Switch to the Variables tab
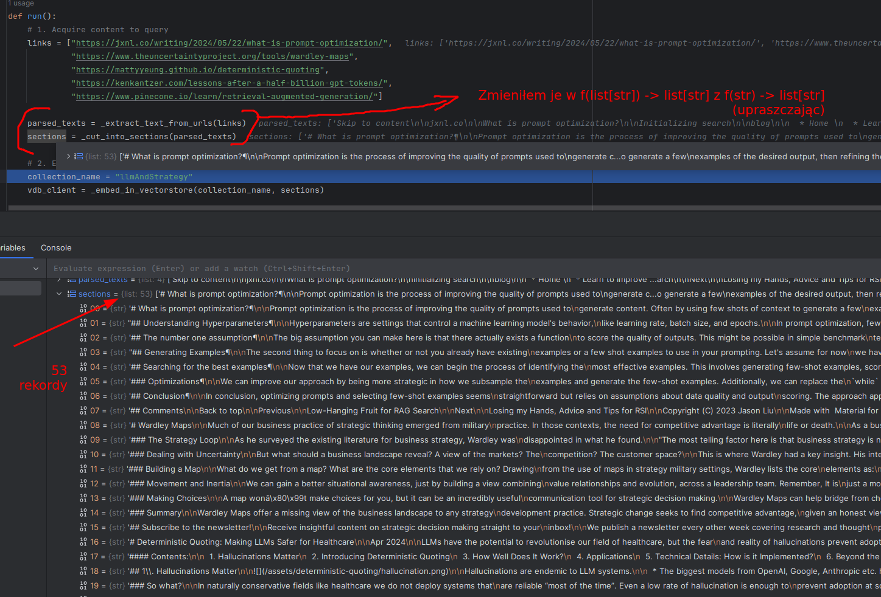Viewport: 881px width, 597px height. point(12,248)
